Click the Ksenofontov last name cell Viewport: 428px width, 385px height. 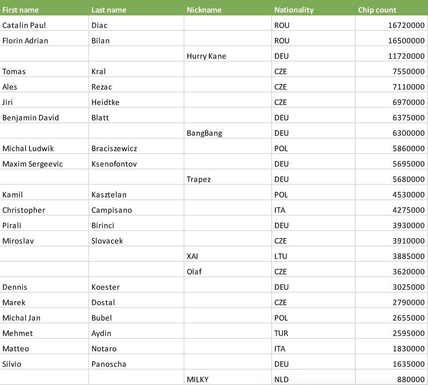pyautogui.click(x=114, y=164)
